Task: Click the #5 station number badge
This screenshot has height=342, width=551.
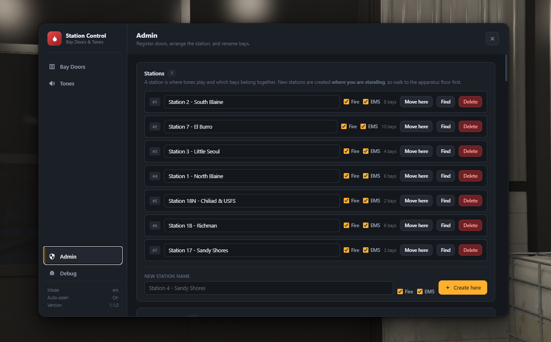Action: point(155,201)
